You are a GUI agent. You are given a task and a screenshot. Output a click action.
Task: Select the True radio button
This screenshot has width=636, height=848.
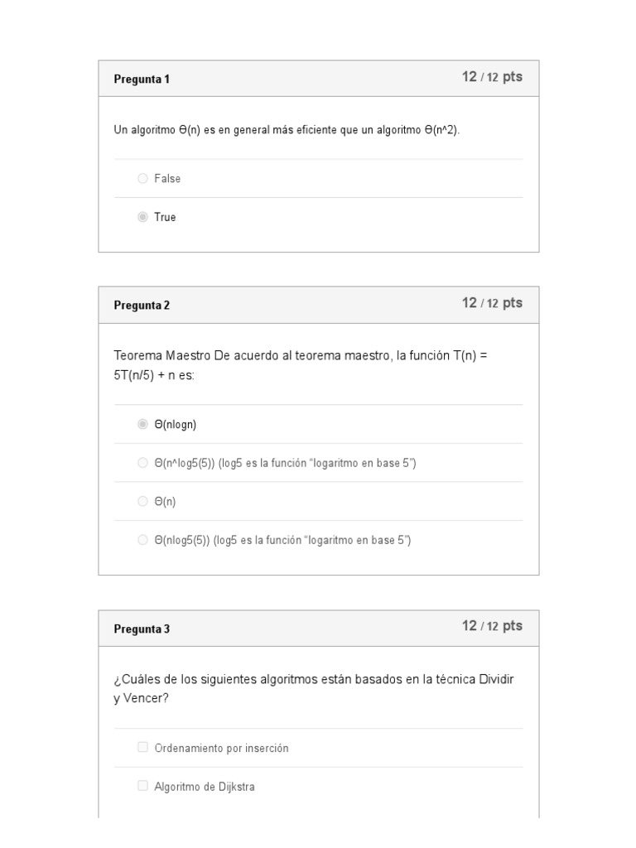tap(142, 217)
